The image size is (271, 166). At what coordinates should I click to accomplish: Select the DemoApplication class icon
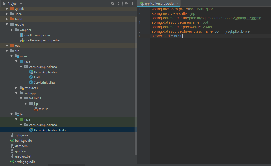click(31, 72)
